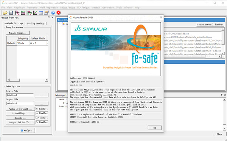Image resolution: width=227 pixels, height=141 pixels.
Task: Click the Gauges, Inf Coeffs button
Action: 20,122
